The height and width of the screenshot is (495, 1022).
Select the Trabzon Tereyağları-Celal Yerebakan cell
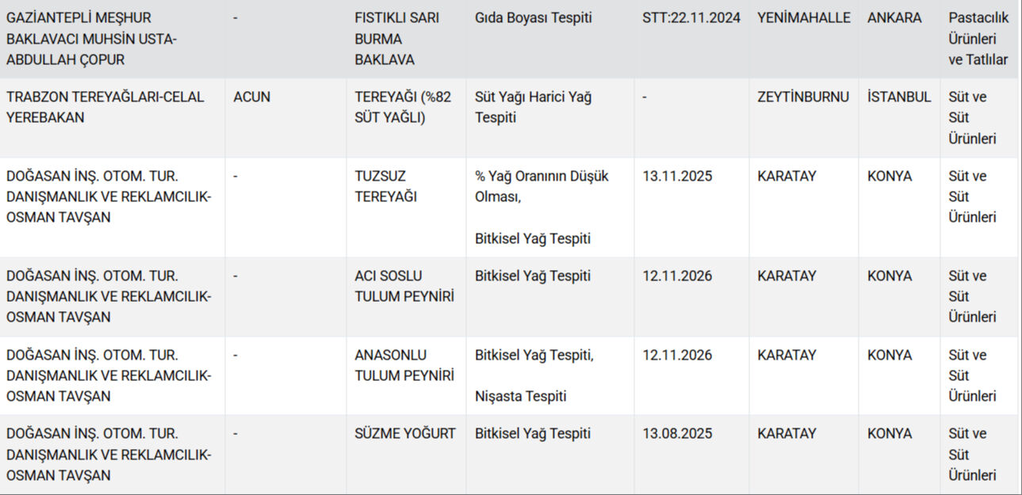105,107
